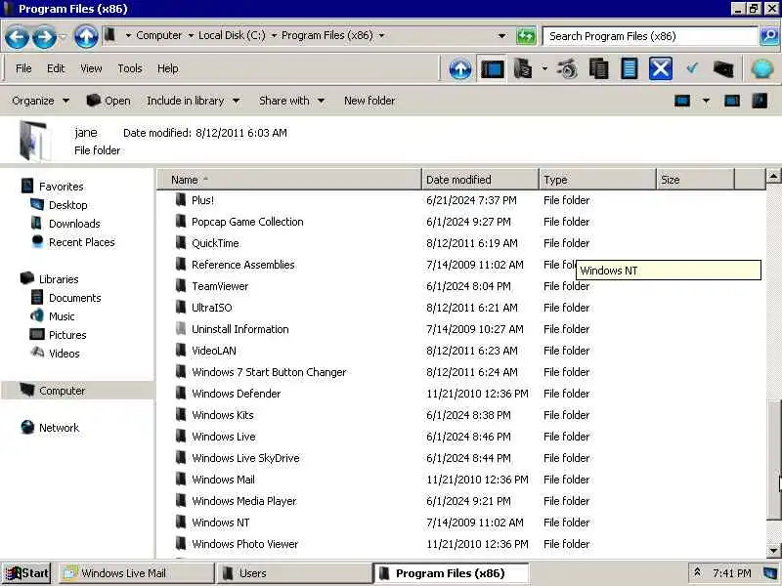Click the green Refresh button
Screen dimensions: 782x586
[x=526, y=36]
